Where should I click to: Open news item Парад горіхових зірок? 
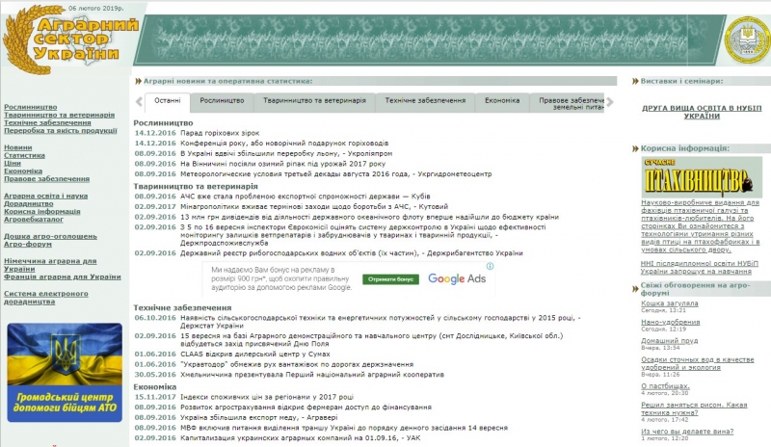coord(220,133)
